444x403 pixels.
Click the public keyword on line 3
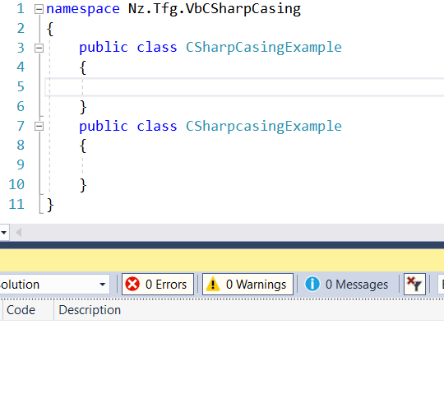(x=104, y=48)
